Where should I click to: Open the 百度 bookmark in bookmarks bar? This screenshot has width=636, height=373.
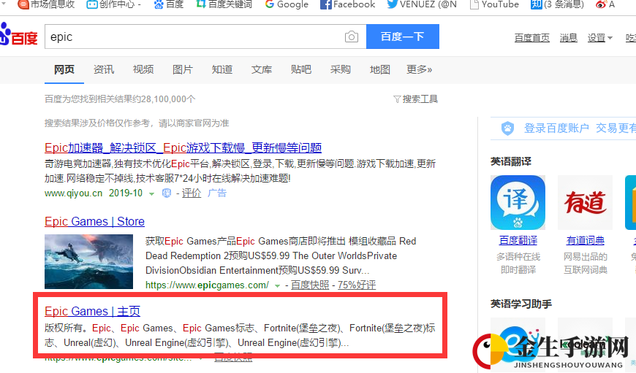[x=169, y=4]
